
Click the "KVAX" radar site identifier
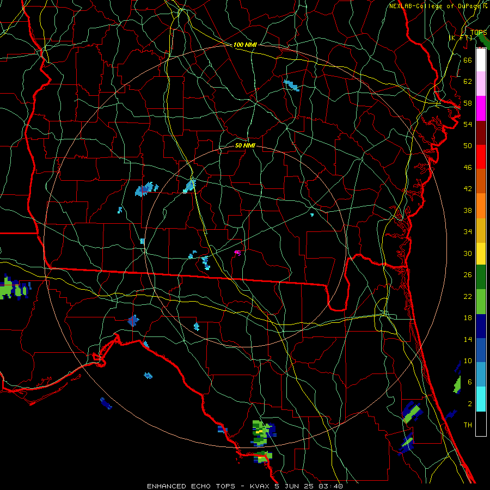(260, 486)
